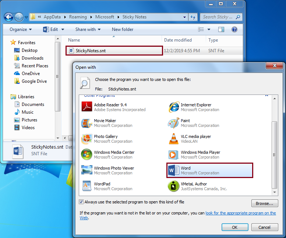Select the Word program icon
The image size is (286, 238).
point(173,170)
